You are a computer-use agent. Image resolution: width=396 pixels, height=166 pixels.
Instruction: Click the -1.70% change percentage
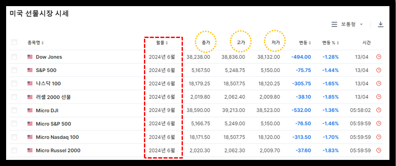(331, 137)
